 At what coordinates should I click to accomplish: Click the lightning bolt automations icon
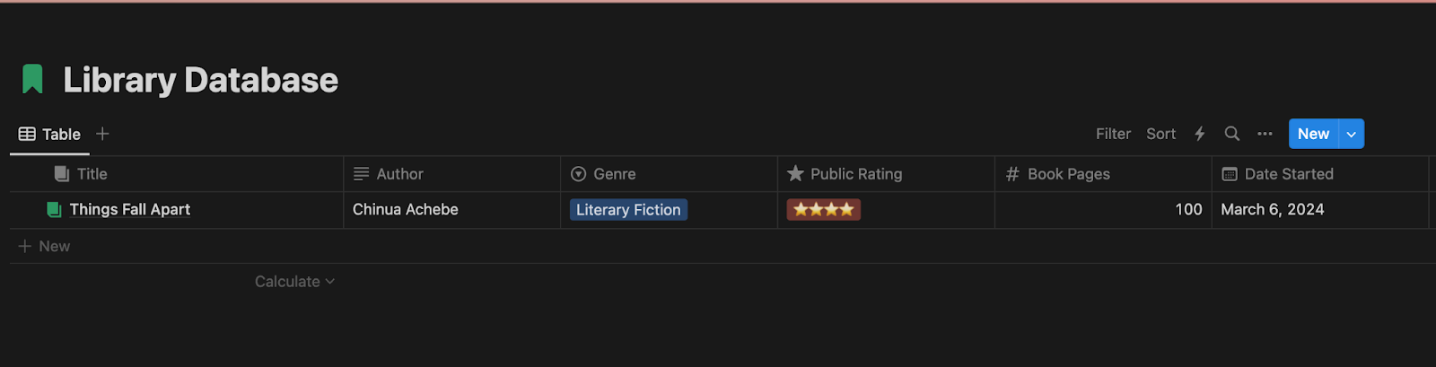pos(1200,134)
